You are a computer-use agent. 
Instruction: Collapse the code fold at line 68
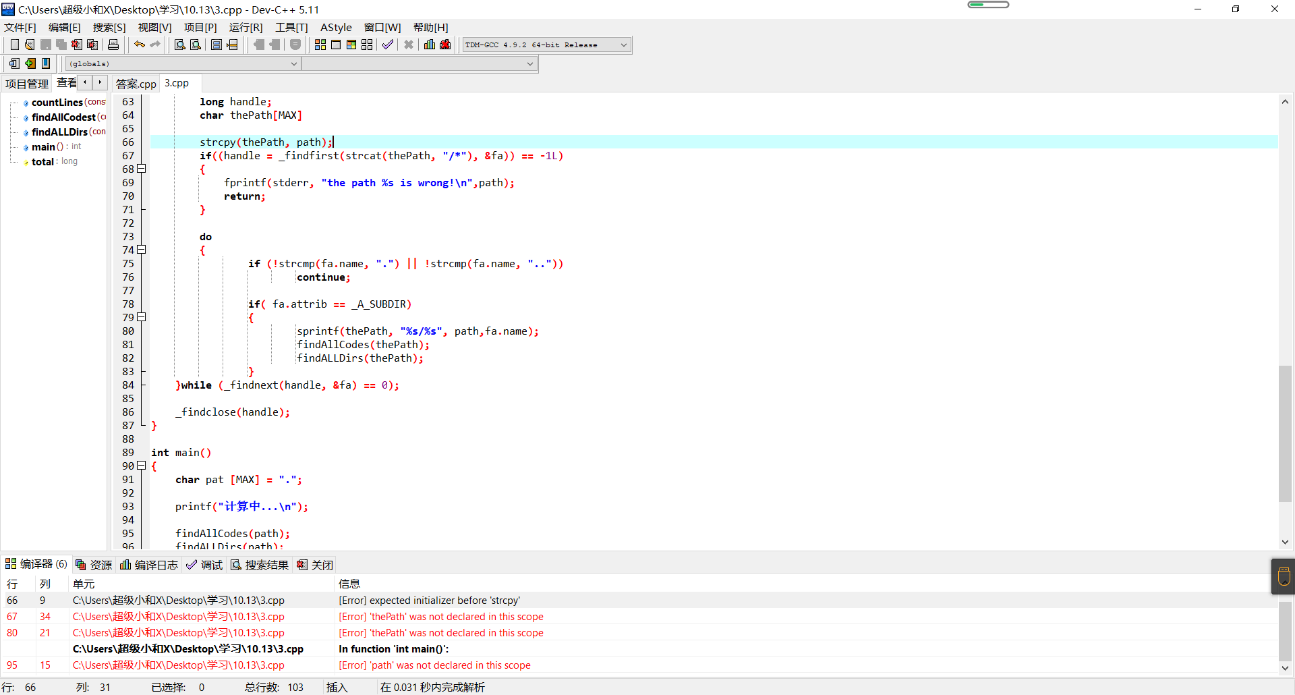pos(142,169)
